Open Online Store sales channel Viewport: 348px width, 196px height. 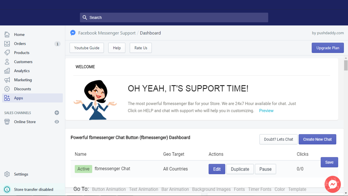pyautogui.click(x=25, y=122)
